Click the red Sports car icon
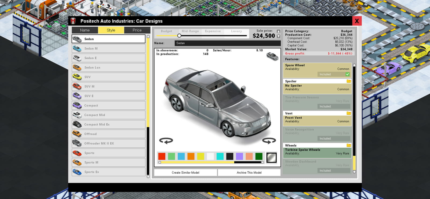Screen dimensions: 430x199 click(x=77, y=153)
